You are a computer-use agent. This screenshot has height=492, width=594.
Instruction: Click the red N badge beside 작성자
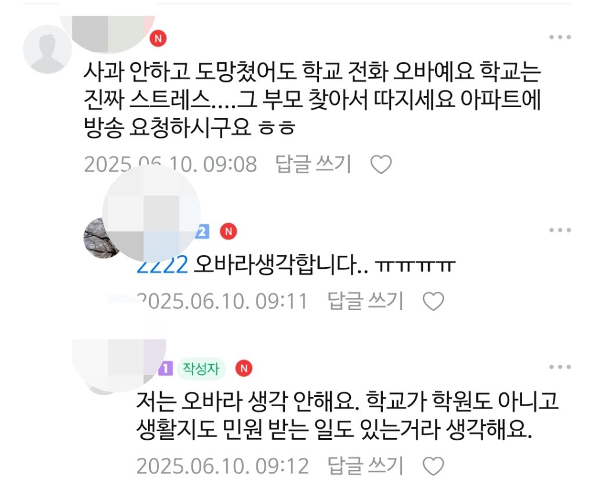point(244,368)
